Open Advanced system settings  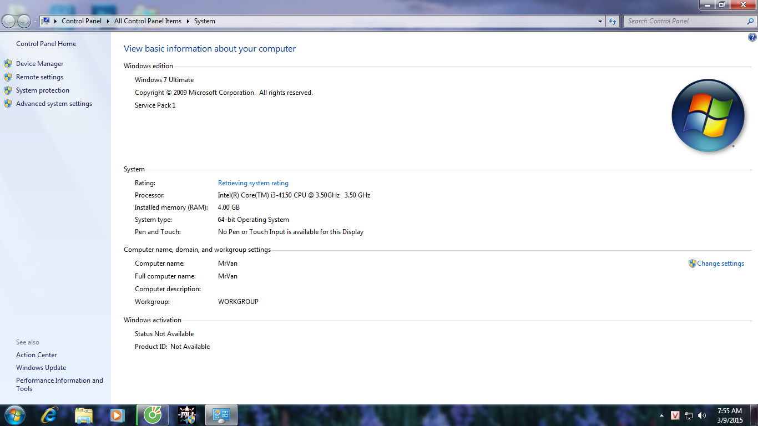pyautogui.click(x=54, y=104)
